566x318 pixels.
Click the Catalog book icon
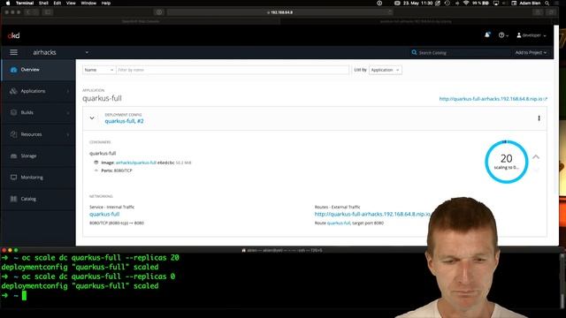pos(14,199)
